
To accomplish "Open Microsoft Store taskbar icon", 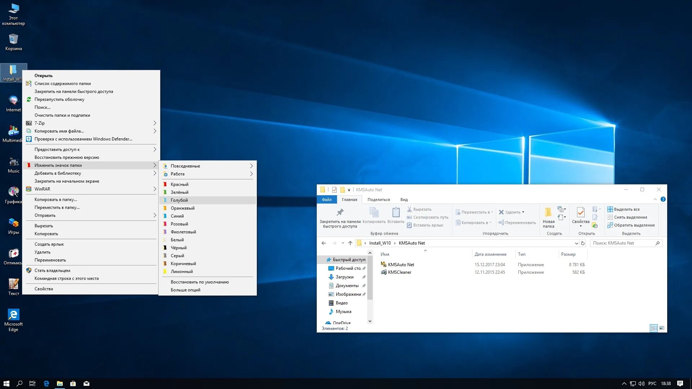I will pos(73,384).
